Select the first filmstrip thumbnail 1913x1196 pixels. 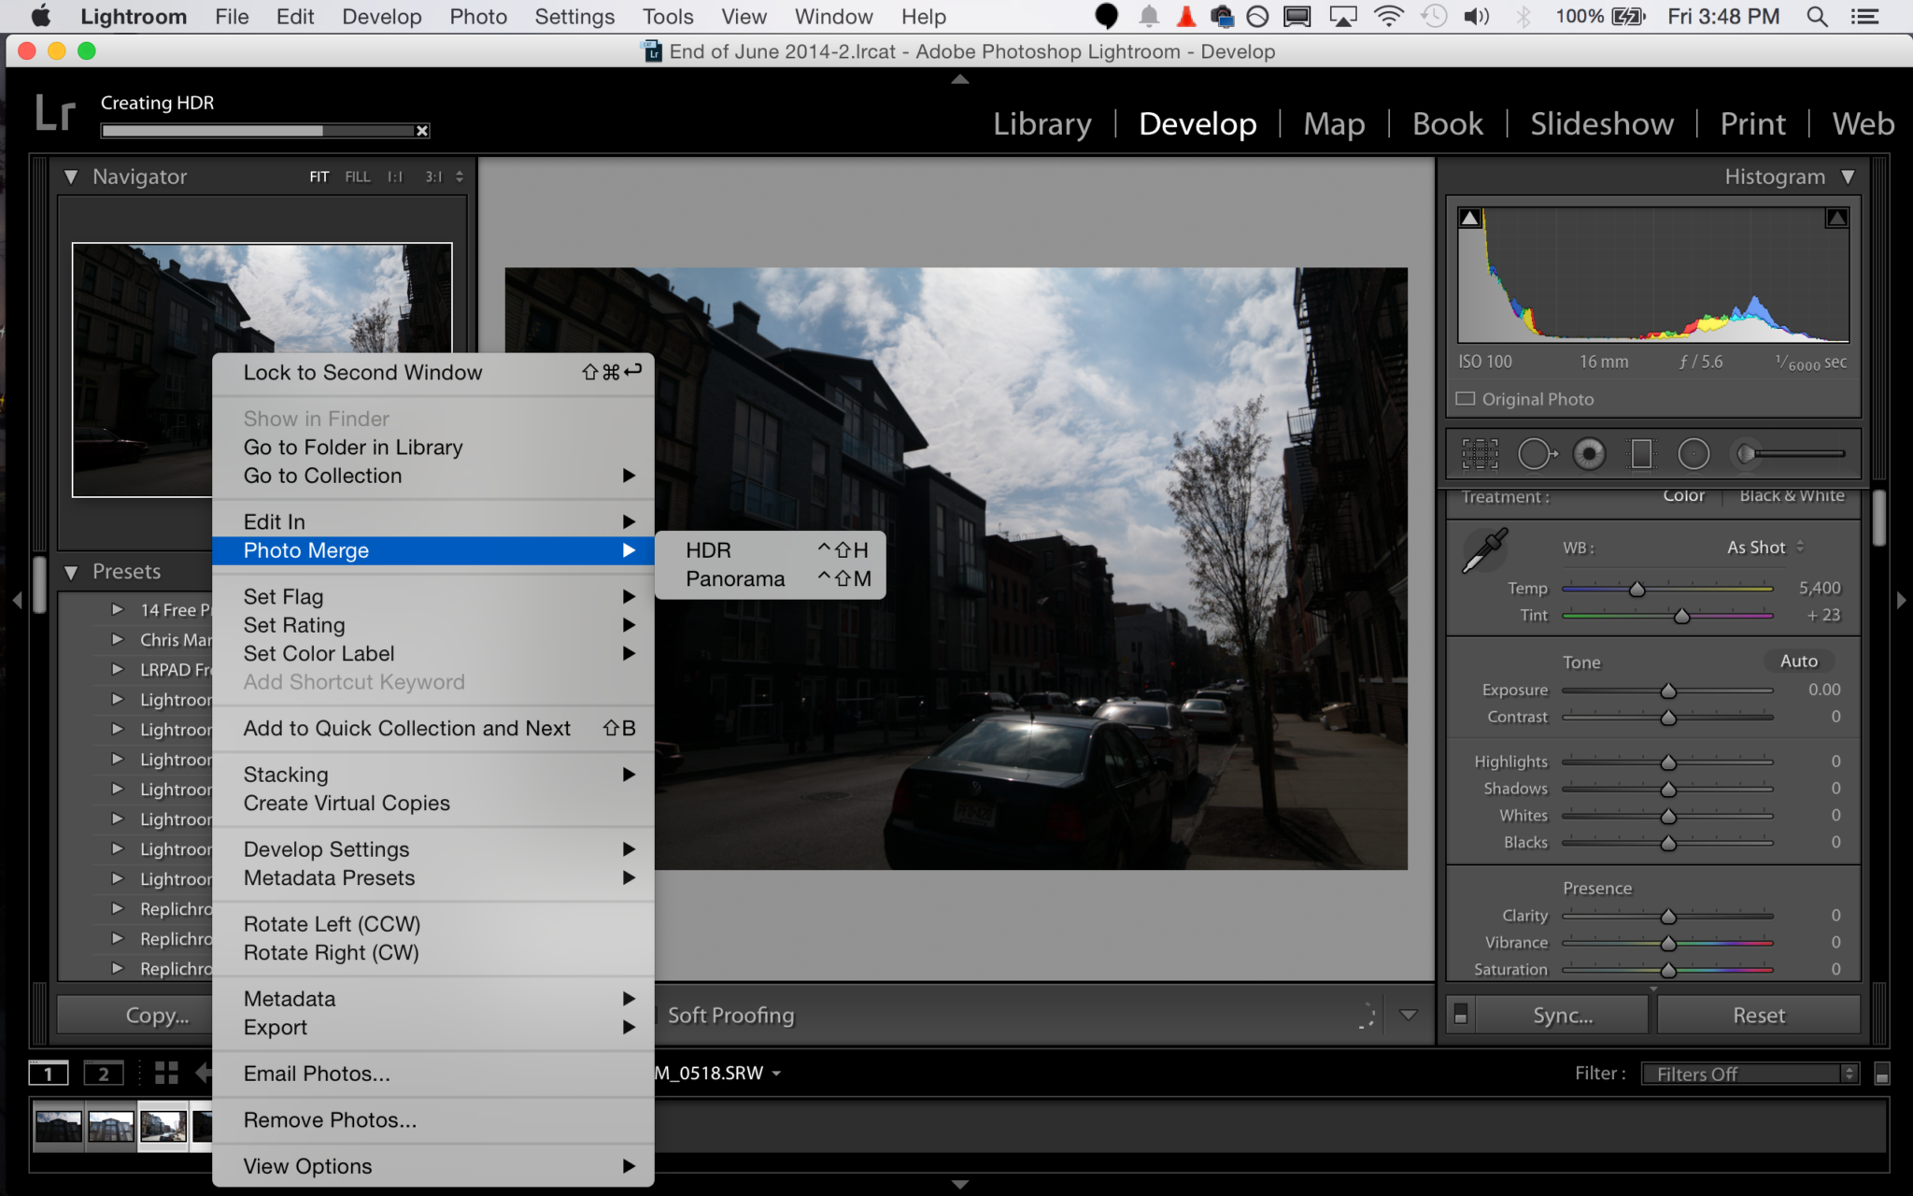[58, 1126]
